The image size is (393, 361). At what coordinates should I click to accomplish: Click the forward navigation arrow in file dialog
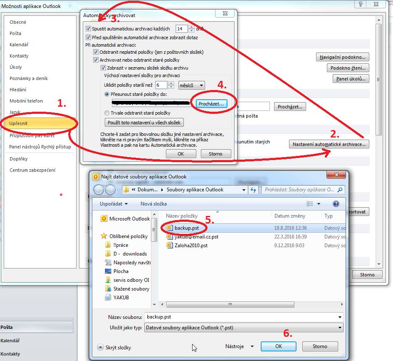tap(110, 190)
